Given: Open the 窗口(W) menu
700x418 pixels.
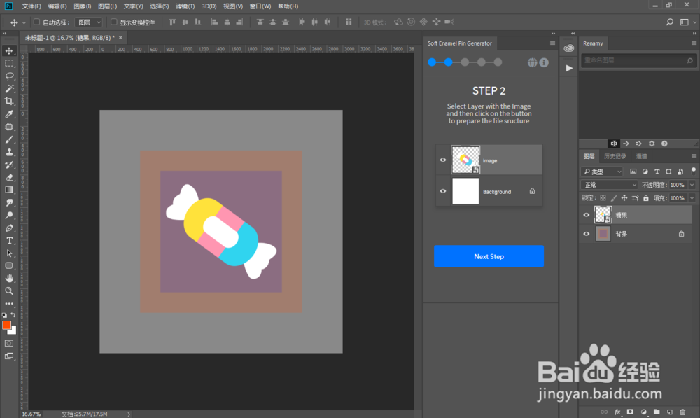Looking at the screenshot, I should [x=260, y=6].
